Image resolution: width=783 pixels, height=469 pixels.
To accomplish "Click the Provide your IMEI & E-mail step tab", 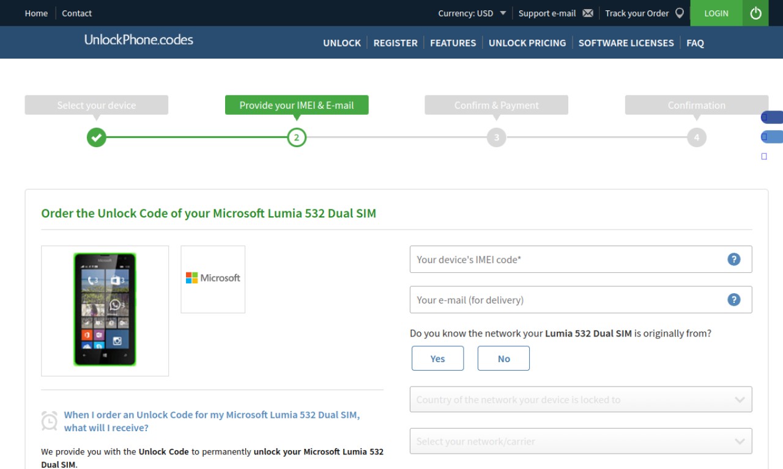I will (297, 105).
